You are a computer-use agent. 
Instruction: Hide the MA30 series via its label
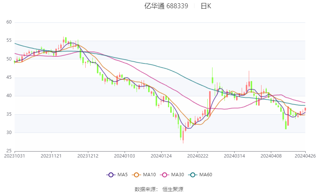pyautogui.click(x=177, y=175)
